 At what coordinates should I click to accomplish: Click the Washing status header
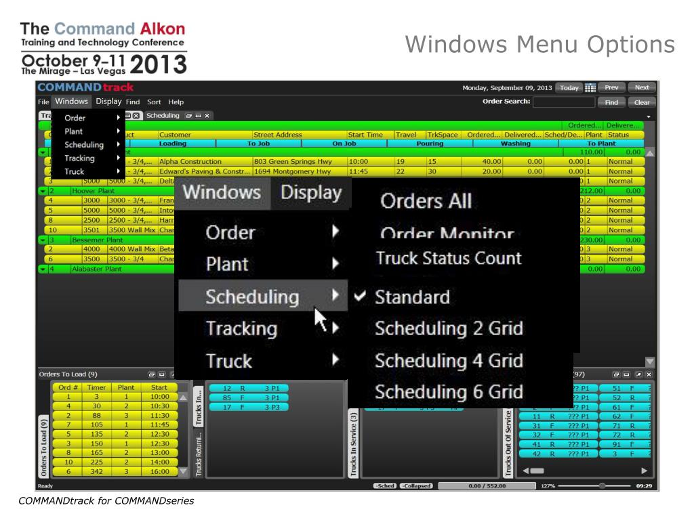coord(516,144)
